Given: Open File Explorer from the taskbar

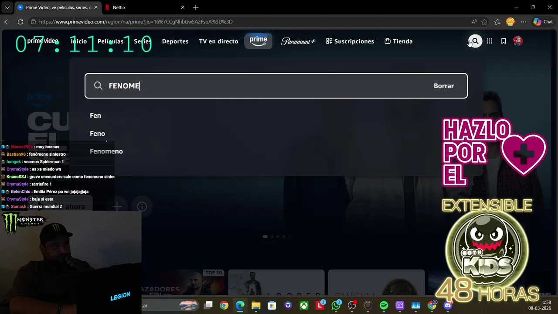Looking at the screenshot, I should [256, 305].
